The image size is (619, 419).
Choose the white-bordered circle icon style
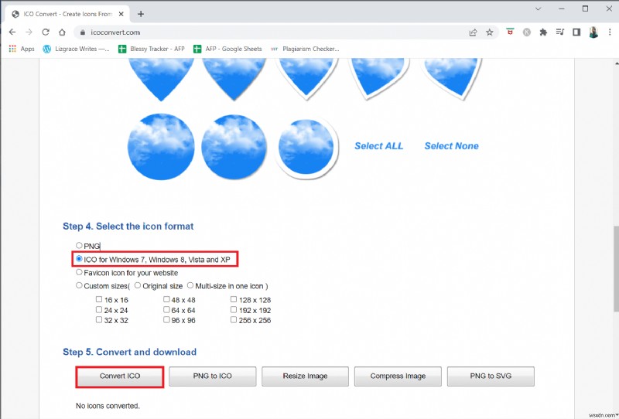[306, 147]
